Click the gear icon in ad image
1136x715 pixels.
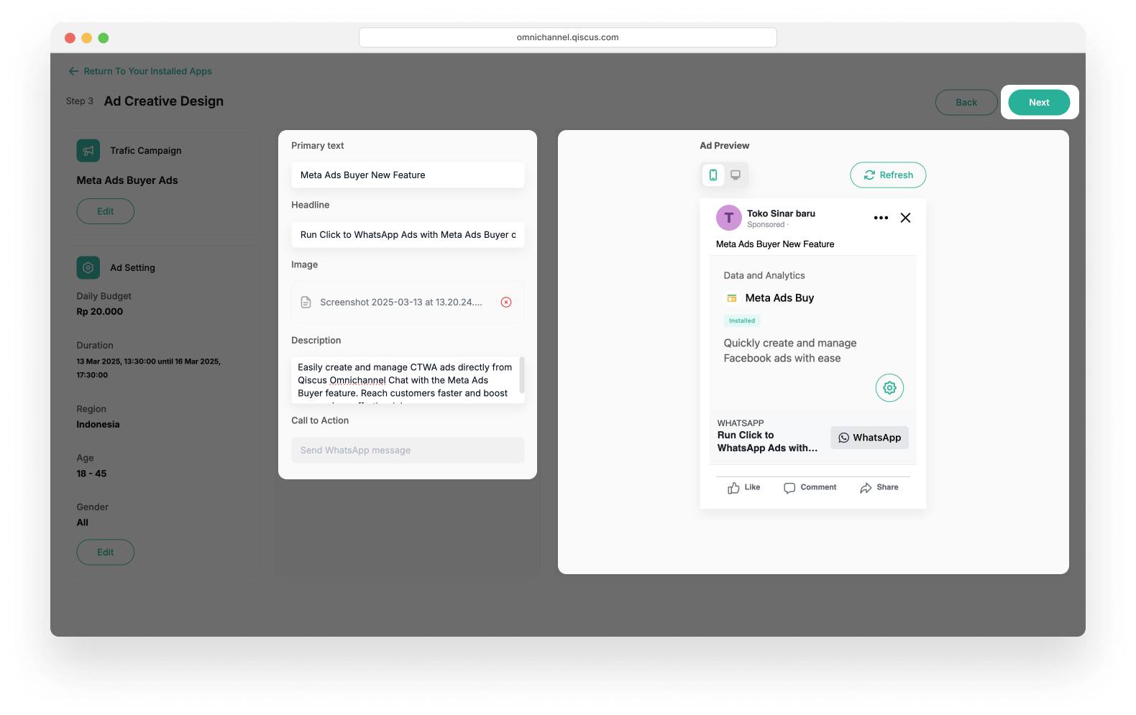[889, 388]
